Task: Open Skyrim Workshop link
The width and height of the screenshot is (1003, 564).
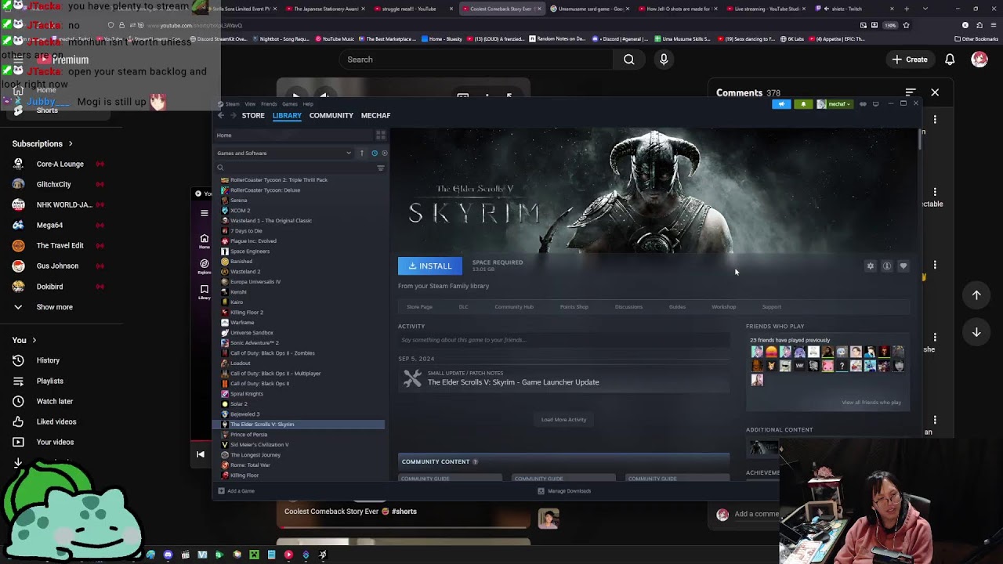Action: (x=723, y=307)
